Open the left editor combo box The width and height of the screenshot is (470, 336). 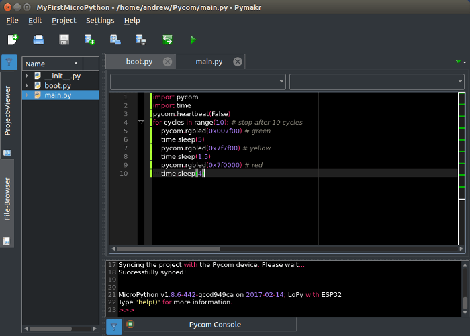[197, 82]
